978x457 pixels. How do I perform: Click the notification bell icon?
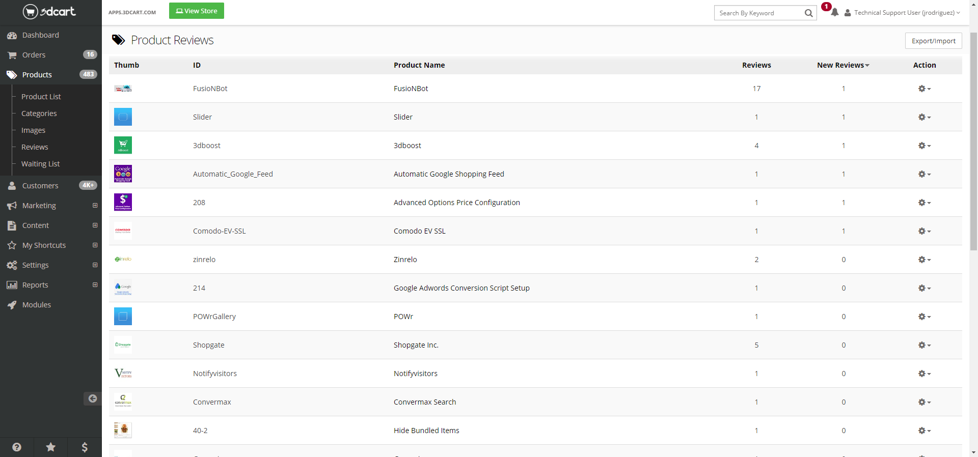834,13
